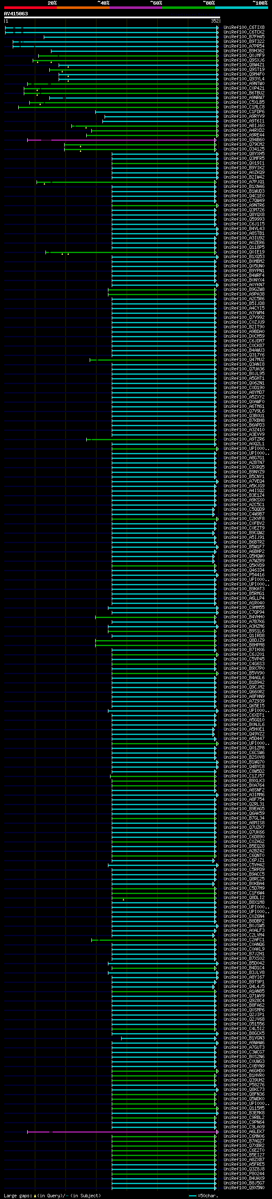Image resolution: width=272 pixels, height=1199 pixels.
Task: Select label UniRef100_A2BTN7
Action: tap(244, 462)
